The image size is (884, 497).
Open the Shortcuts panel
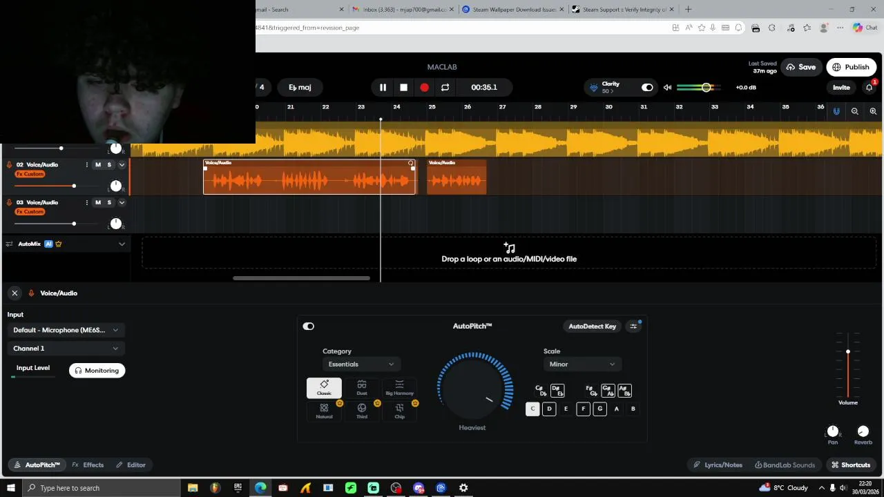click(851, 465)
